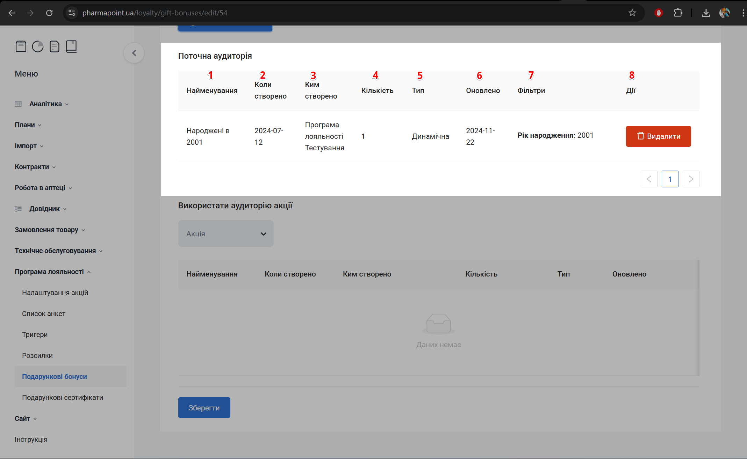Expand the Довідник menu
Image resolution: width=747 pixels, height=459 pixels.
pyautogui.click(x=44, y=209)
